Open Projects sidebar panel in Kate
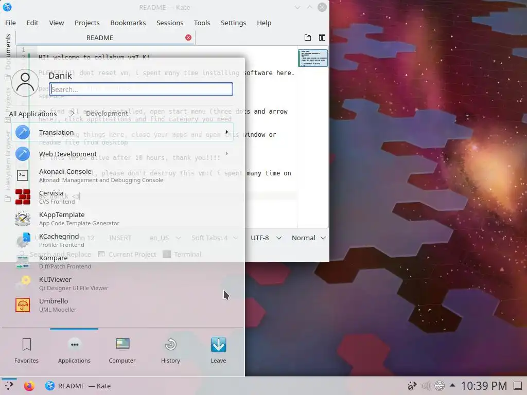This screenshot has height=395, width=527. pyautogui.click(x=8, y=104)
